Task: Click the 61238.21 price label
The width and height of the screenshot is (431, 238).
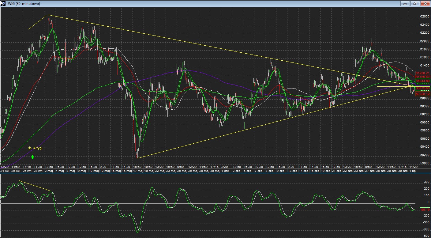Action: click(423, 73)
